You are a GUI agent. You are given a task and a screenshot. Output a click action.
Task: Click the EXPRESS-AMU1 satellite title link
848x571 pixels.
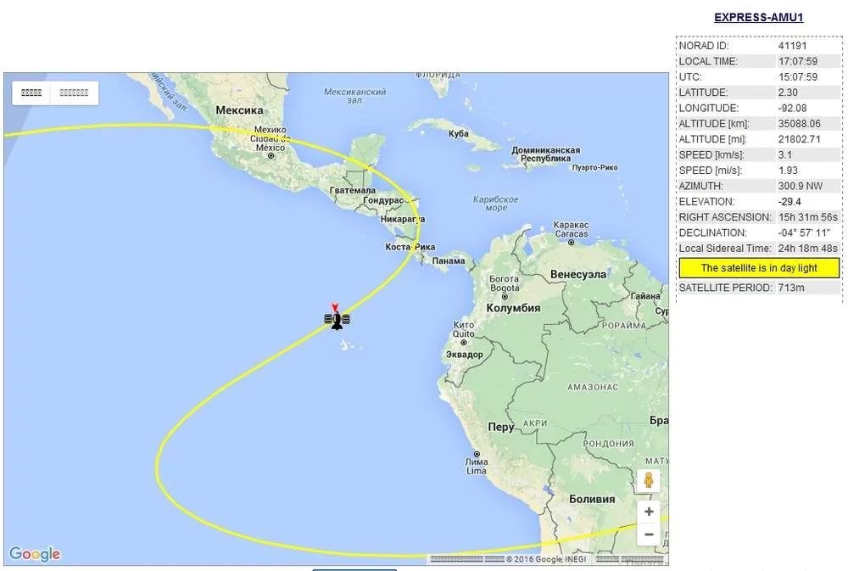click(758, 17)
